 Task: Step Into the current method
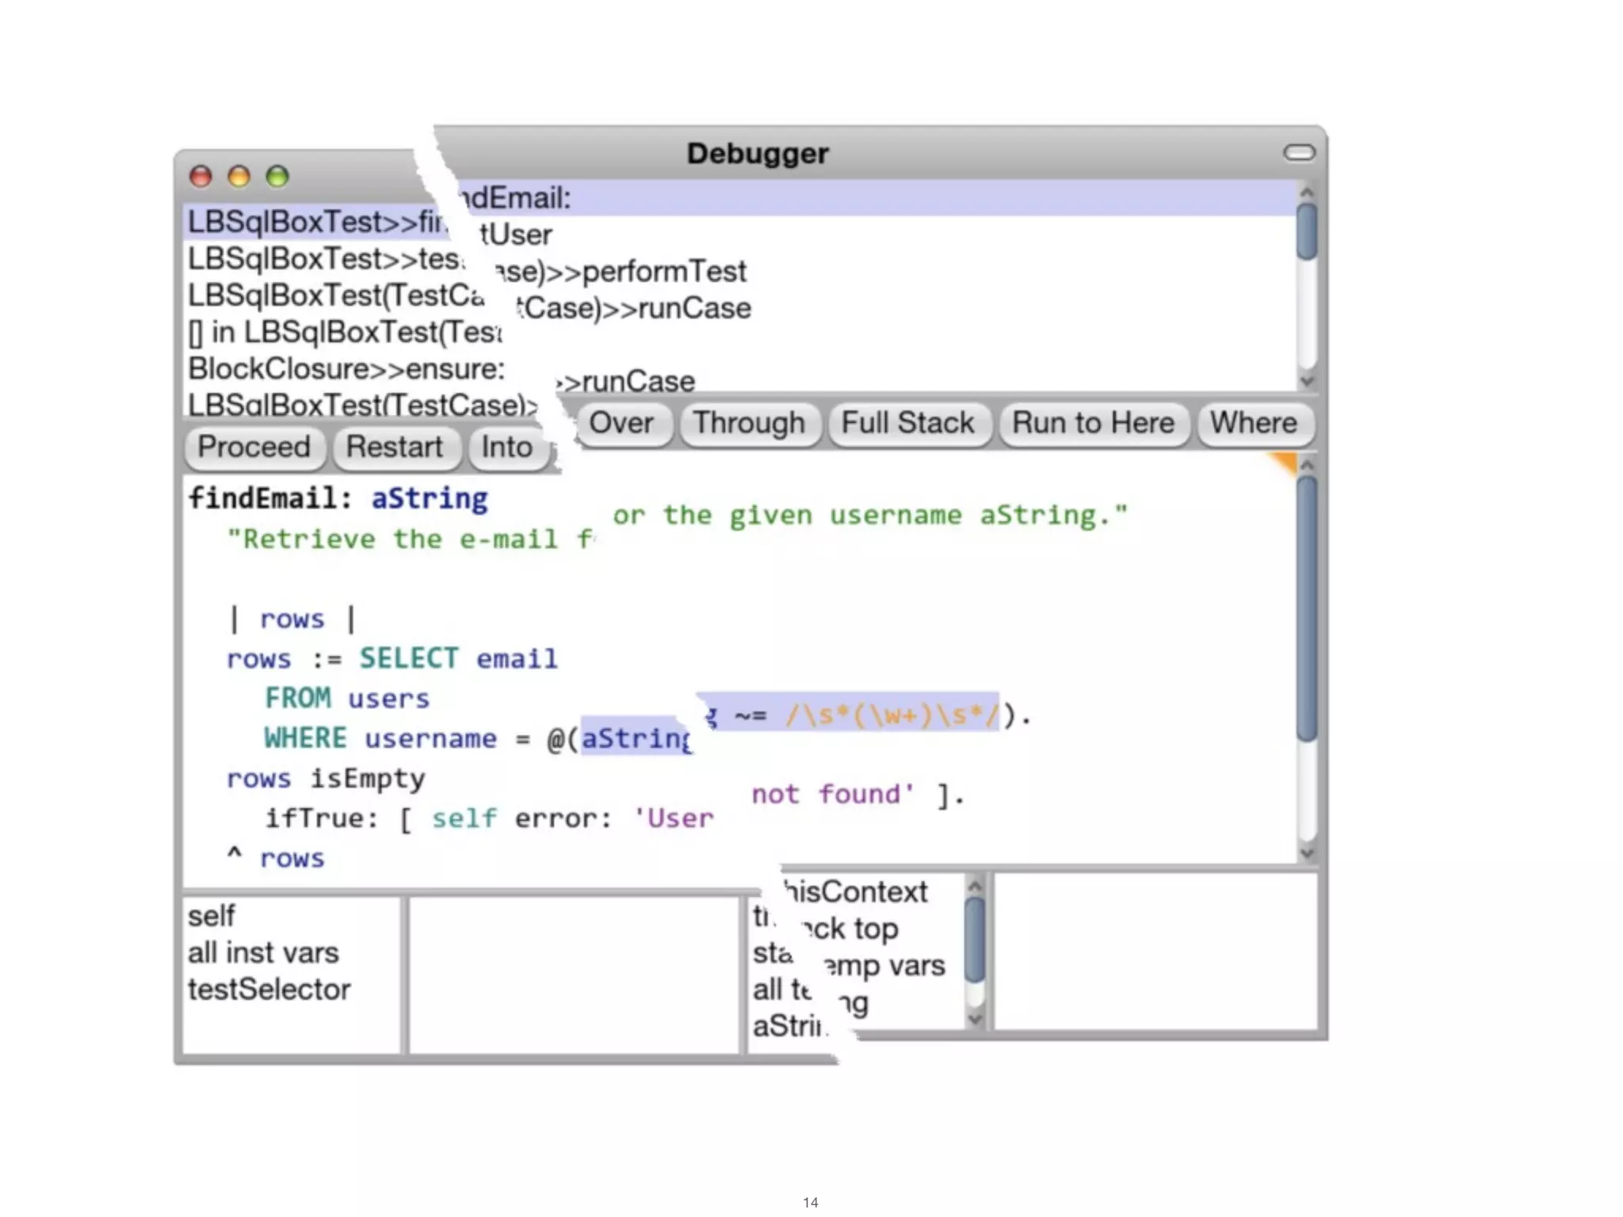[507, 447]
